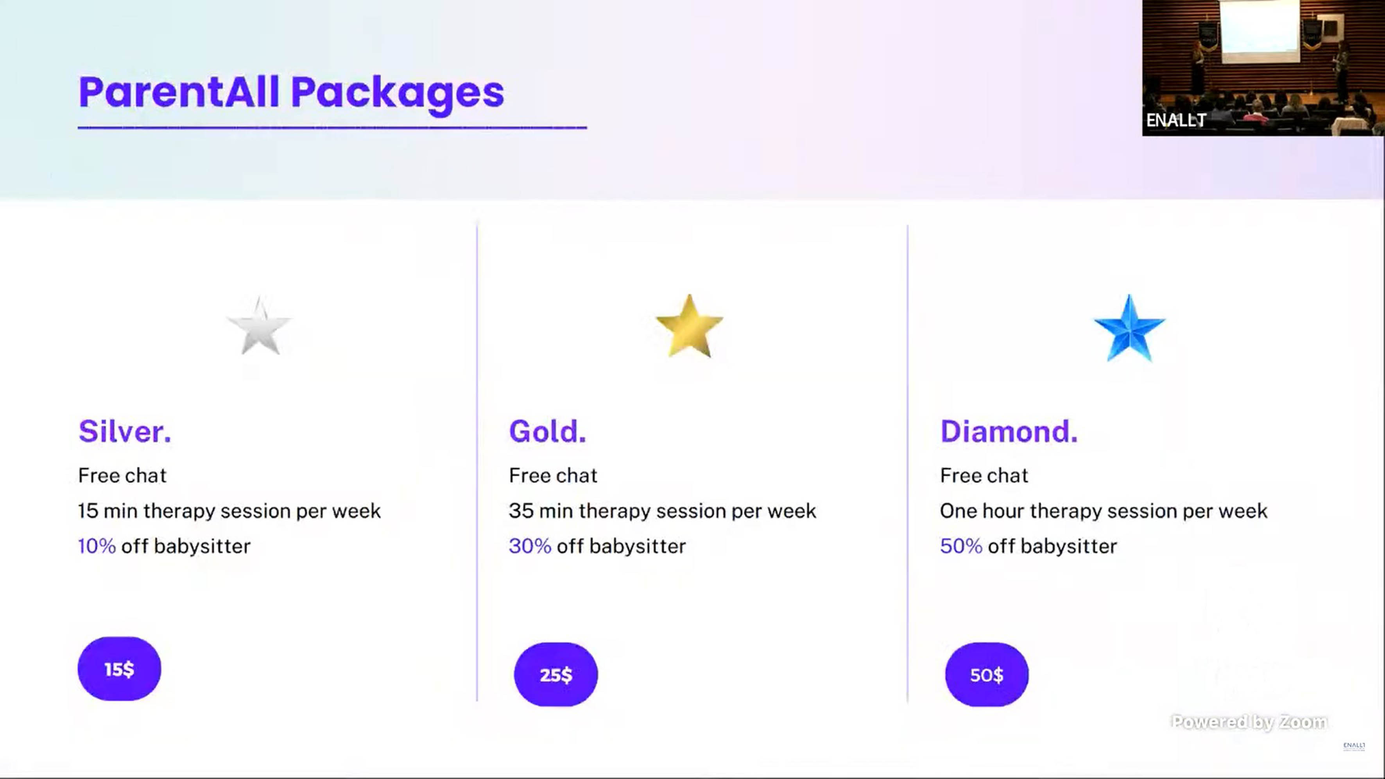Click the 50% off babysitter text
This screenshot has width=1385, height=779.
tap(1028, 546)
